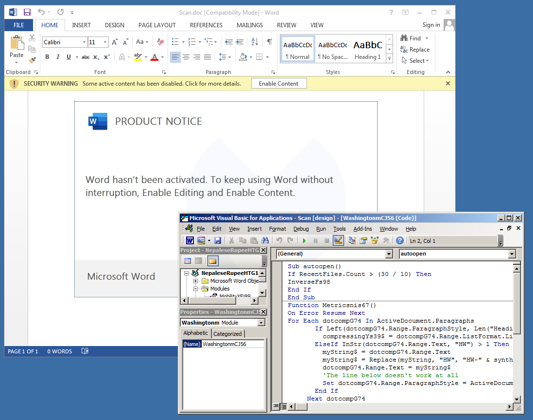533x420 pixels.
Task: Toggle Bold formatting in the Font group
Action: tap(47, 57)
